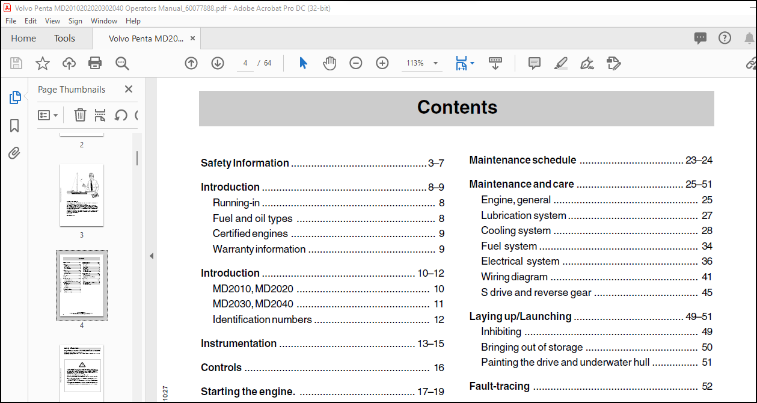Viewport: 757px width, 403px height.
Task: Click Instrumentation contents entry
Action: coord(322,343)
